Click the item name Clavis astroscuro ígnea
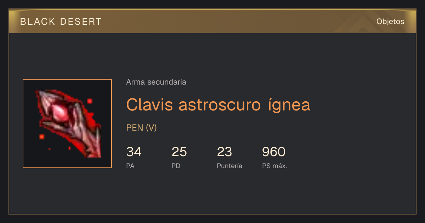This screenshot has width=425, height=223. (x=218, y=104)
